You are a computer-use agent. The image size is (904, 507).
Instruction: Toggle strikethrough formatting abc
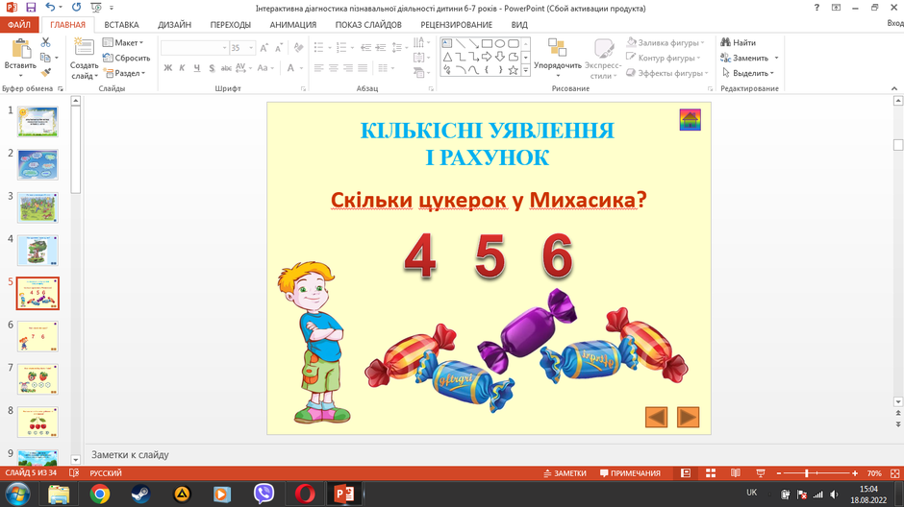pyautogui.click(x=226, y=68)
